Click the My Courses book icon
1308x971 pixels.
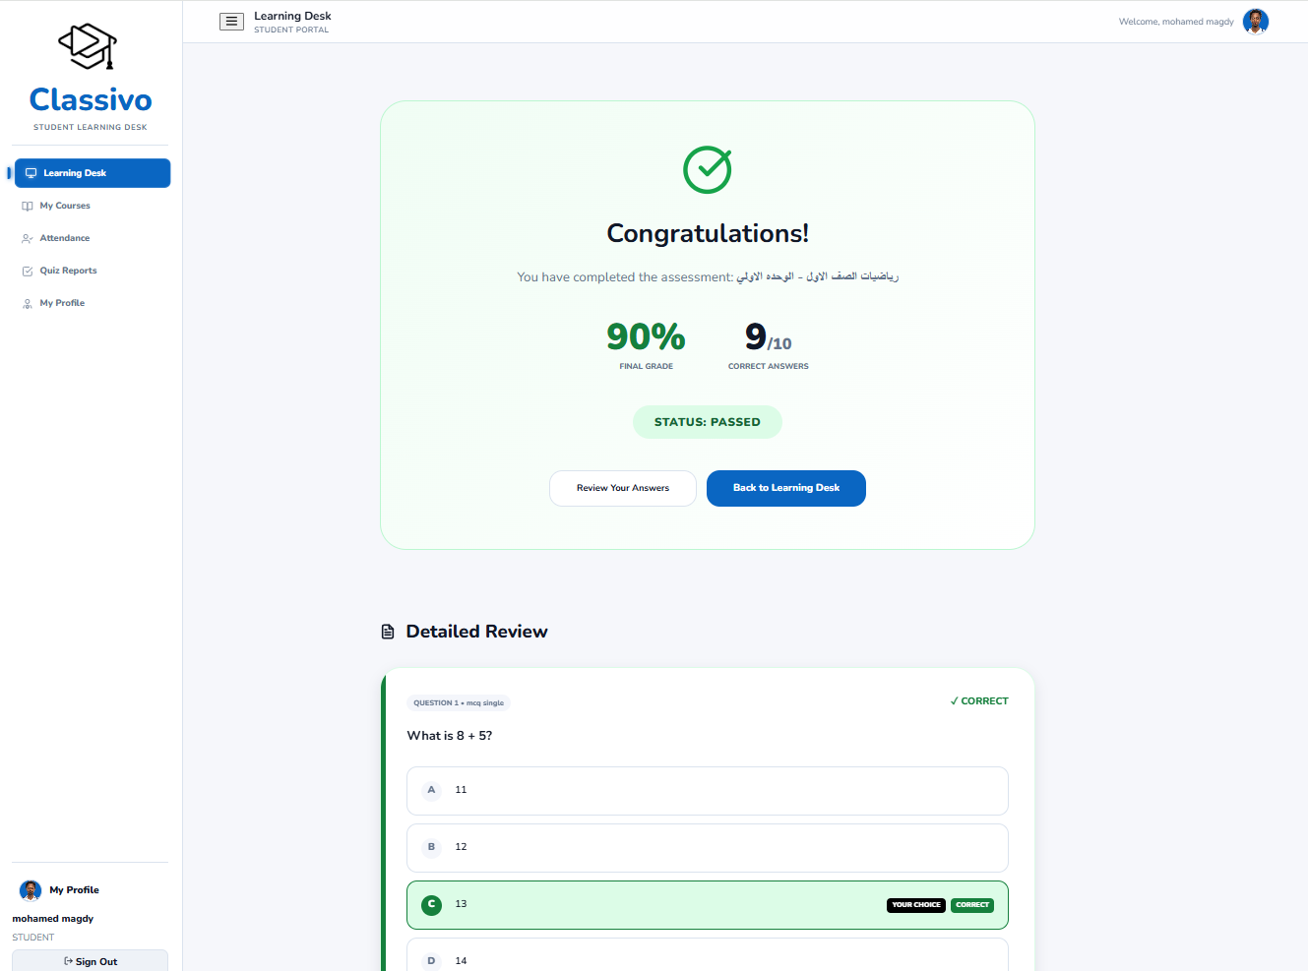click(28, 206)
